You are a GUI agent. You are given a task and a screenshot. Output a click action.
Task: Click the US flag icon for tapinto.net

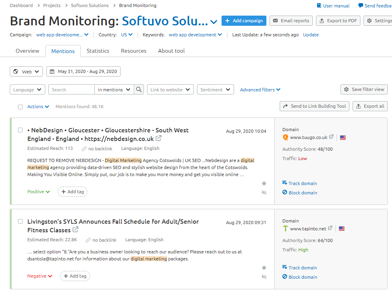pos(342,228)
